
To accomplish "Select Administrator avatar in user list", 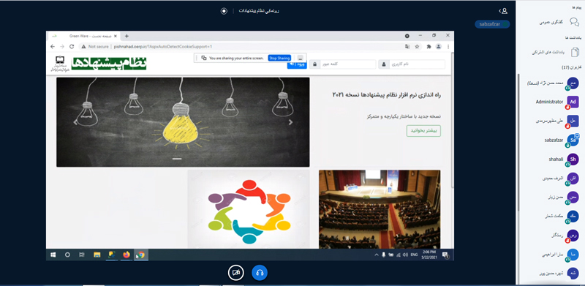I will coord(573,102).
